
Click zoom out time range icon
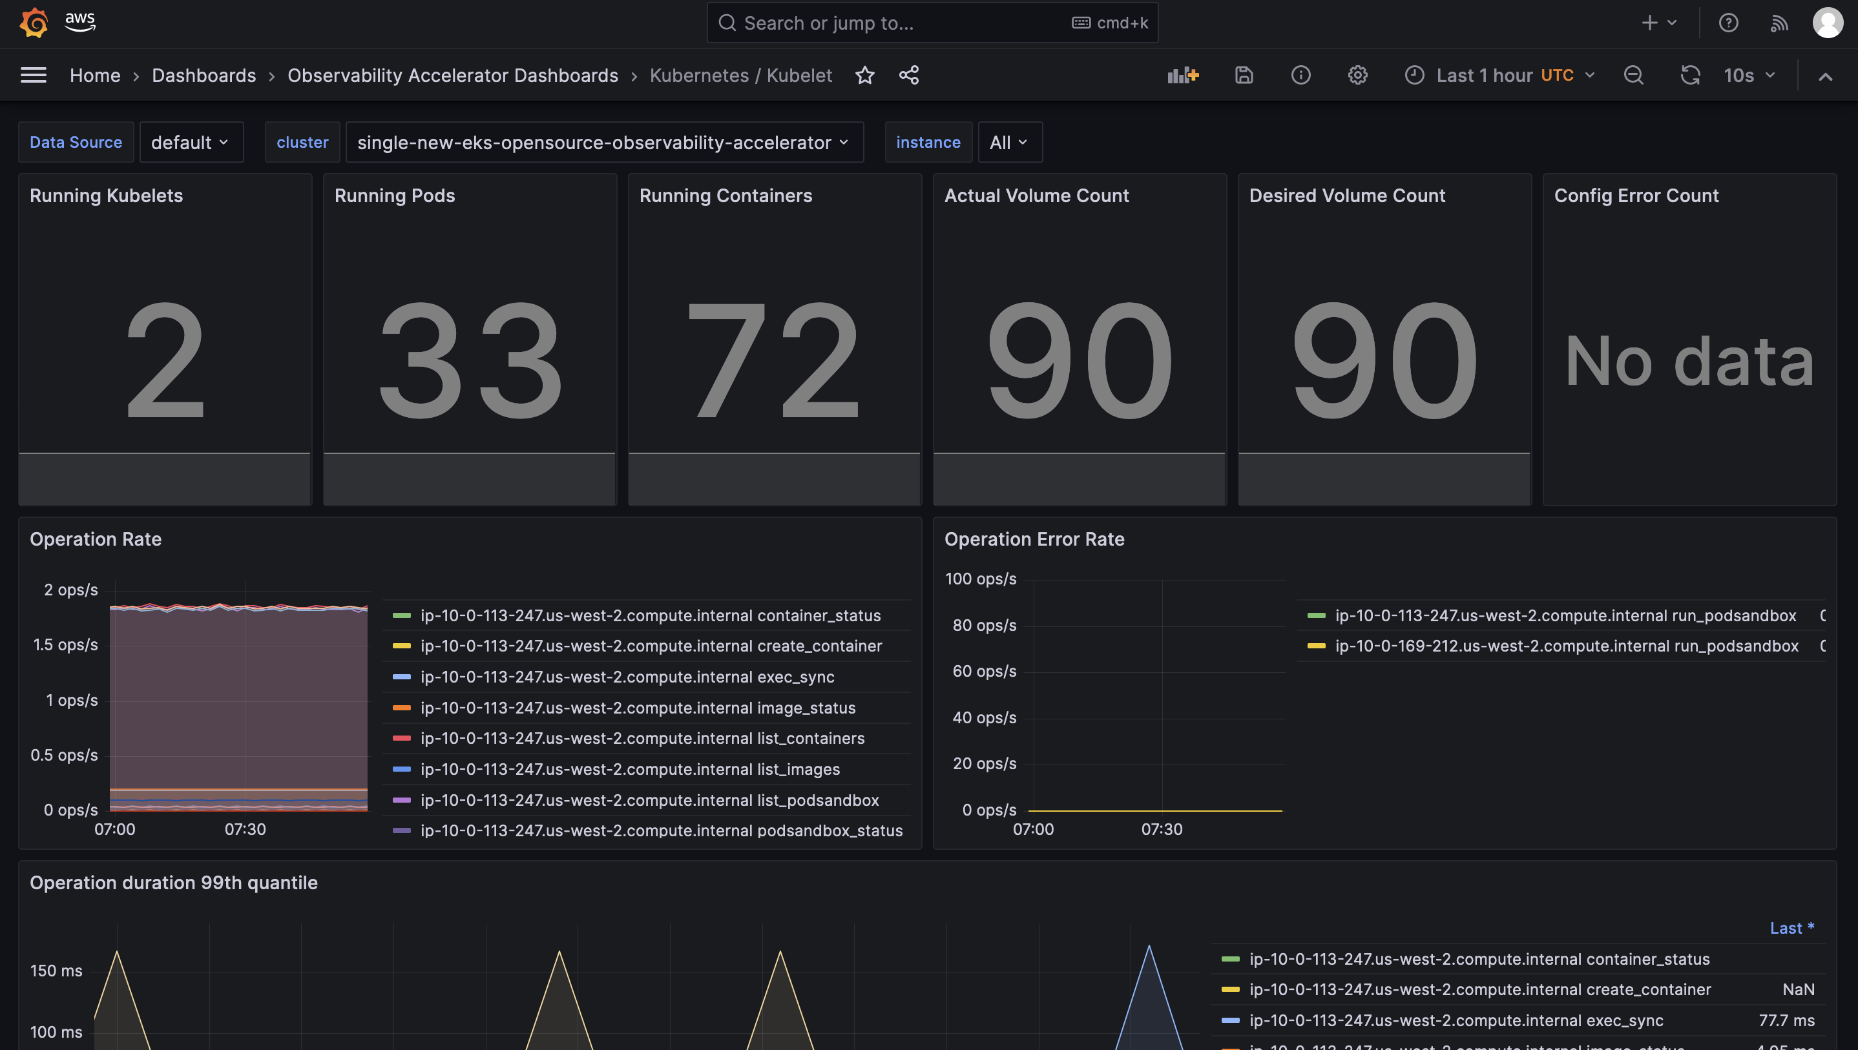click(x=1634, y=75)
